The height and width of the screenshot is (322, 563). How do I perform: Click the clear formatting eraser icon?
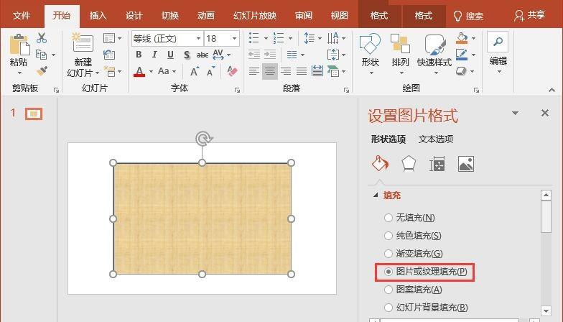231,71
